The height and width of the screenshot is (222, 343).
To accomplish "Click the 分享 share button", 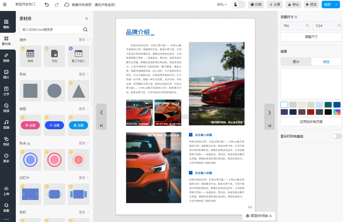I will pos(275,4).
